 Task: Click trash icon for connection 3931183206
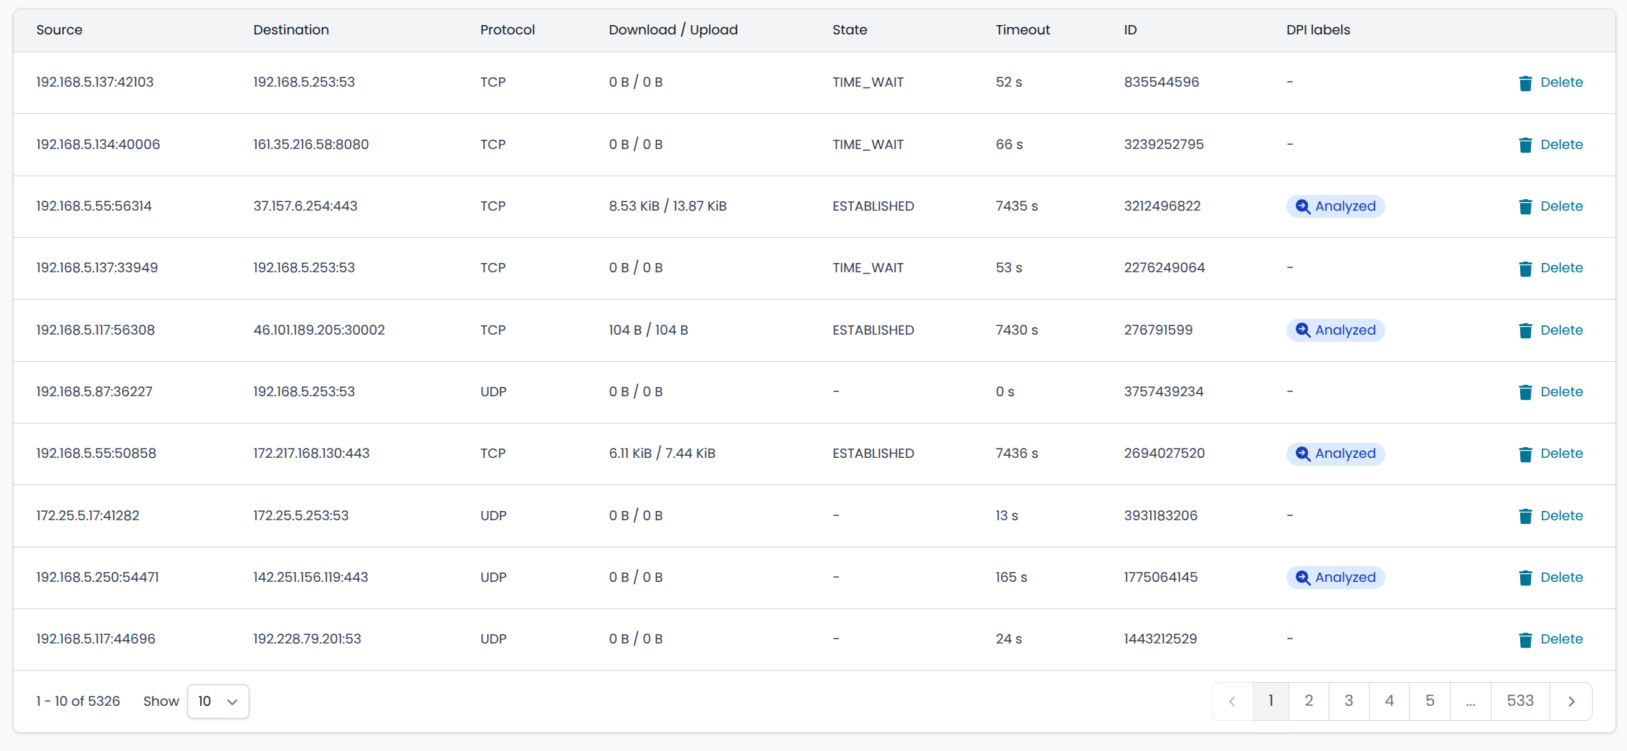click(x=1525, y=516)
